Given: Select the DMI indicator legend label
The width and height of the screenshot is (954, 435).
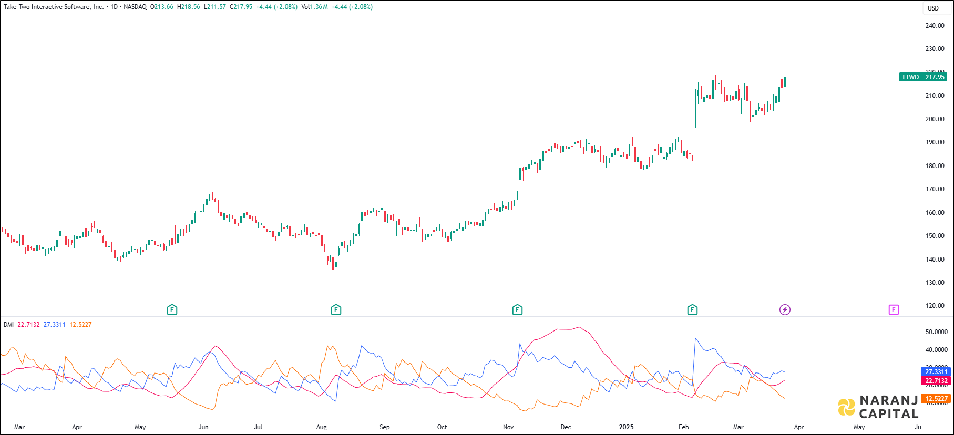Looking at the screenshot, I should point(8,325).
